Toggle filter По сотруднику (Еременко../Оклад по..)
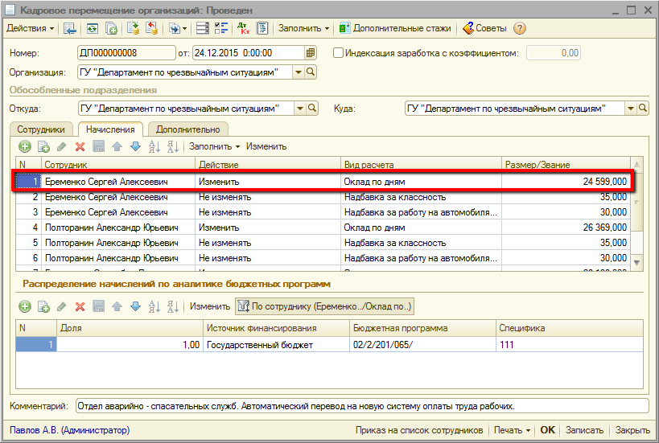This screenshot has width=659, height=443. click(324, 306)
